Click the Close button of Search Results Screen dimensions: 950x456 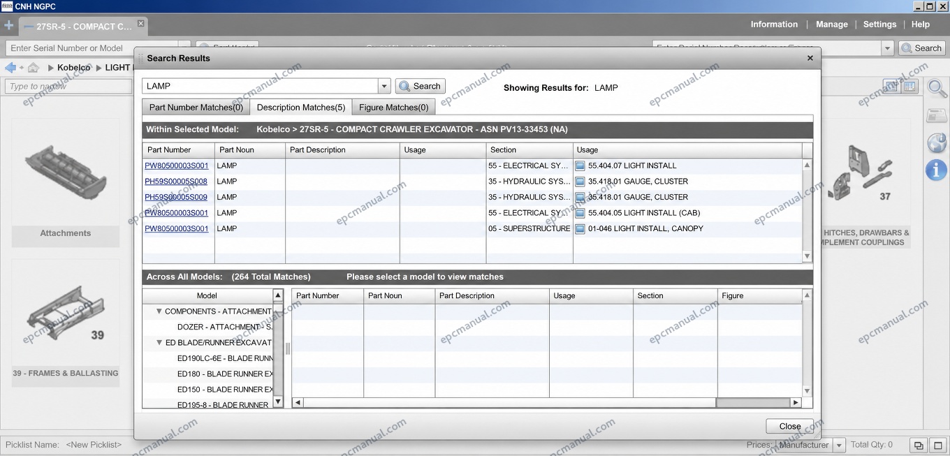point(789,426)
